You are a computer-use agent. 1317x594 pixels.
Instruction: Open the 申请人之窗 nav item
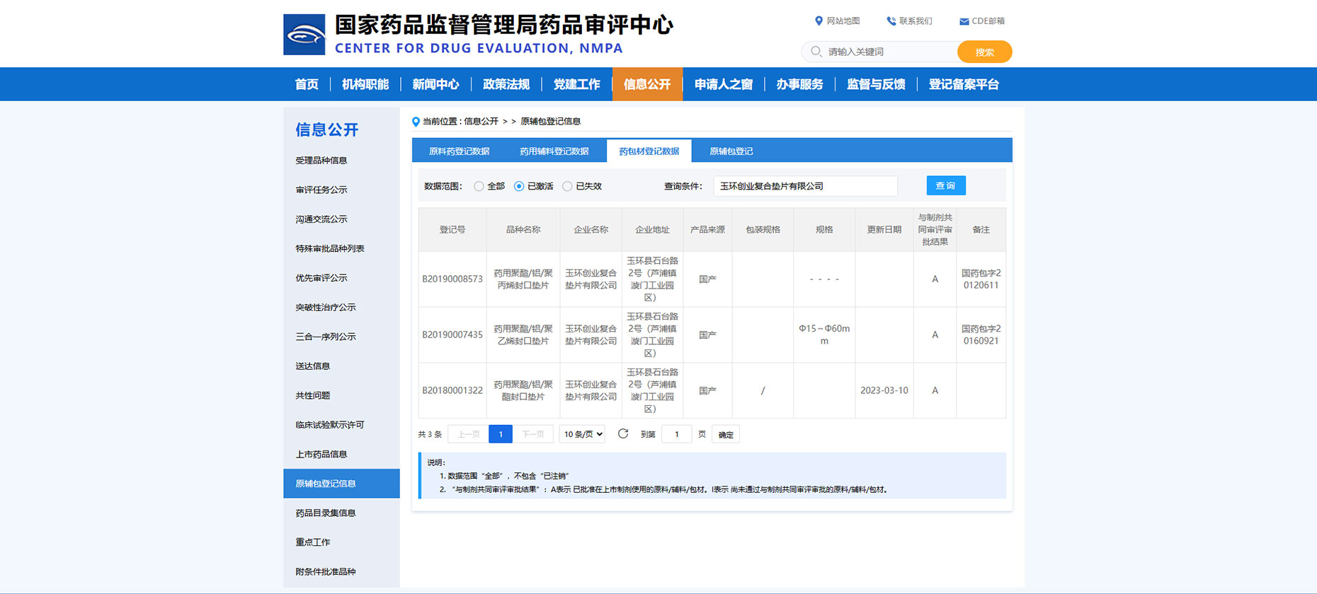(724, 84)
